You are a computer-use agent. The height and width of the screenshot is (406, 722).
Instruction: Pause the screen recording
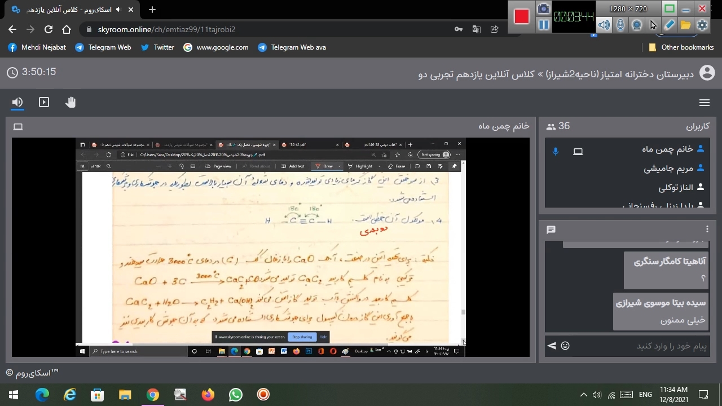coord(543,25)
